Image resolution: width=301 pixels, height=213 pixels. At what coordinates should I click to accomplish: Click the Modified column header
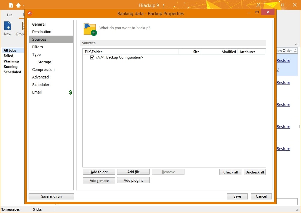[219, 52]
